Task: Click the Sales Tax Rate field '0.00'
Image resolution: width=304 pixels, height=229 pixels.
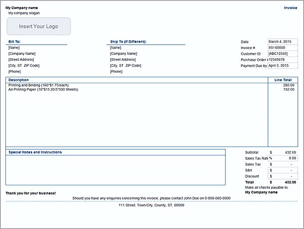Action: pyautogui.click(x=283, y=158)
